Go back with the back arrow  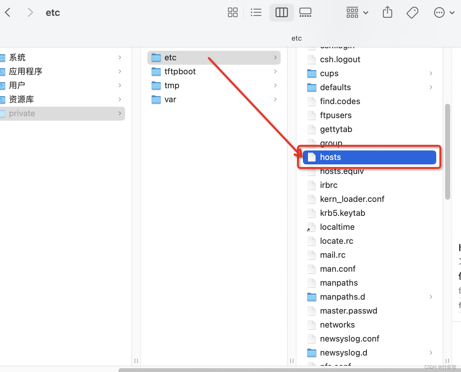click(8, 12)
